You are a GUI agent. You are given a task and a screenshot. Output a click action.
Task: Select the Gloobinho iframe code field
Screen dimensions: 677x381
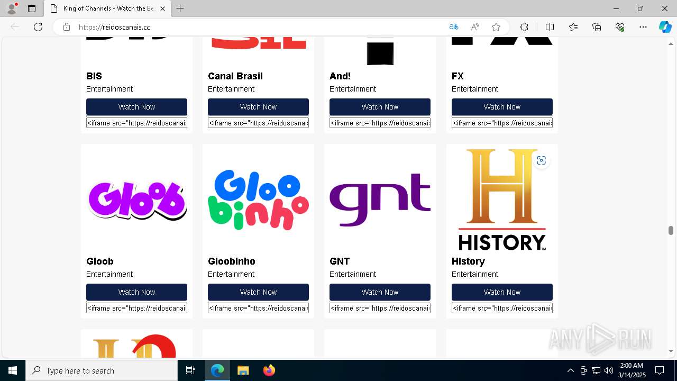pyautogui.click(x=258, y=308)
